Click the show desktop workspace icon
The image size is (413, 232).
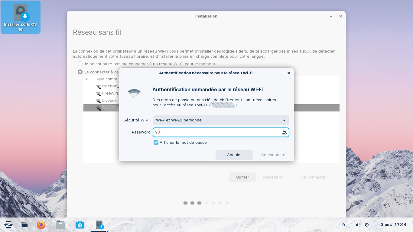coord(24,225)
